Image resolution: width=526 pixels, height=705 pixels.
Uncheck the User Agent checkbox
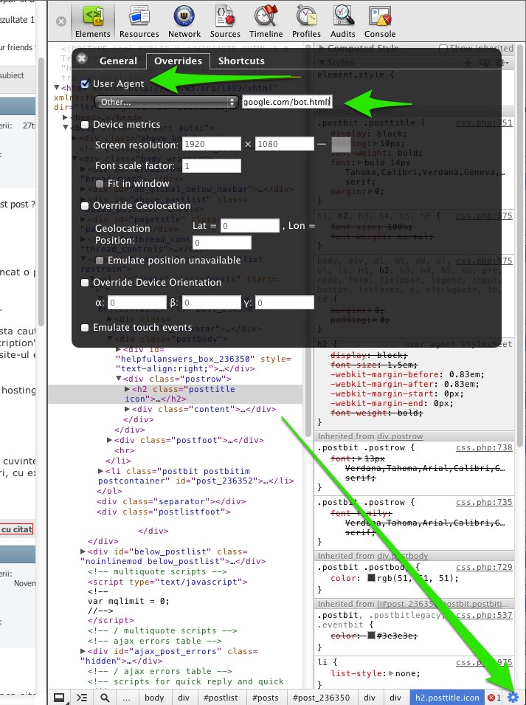point(86,84)
